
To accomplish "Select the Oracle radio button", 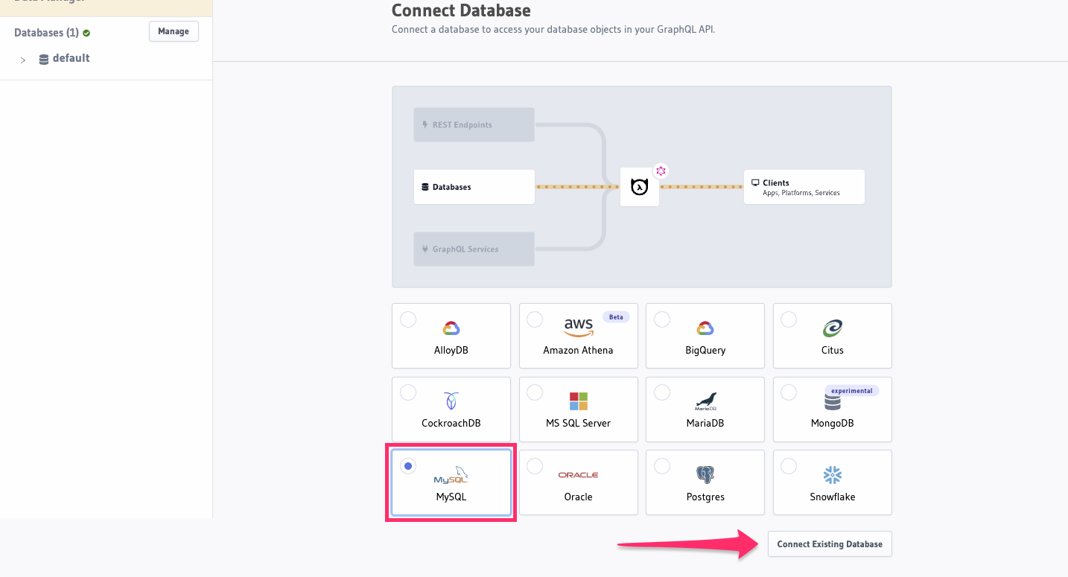I will [x=535, y=466].
